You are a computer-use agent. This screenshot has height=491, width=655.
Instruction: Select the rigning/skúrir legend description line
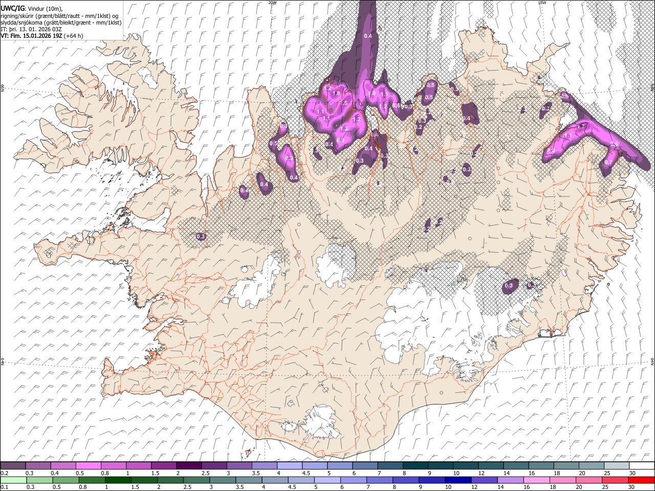point(59,16)
